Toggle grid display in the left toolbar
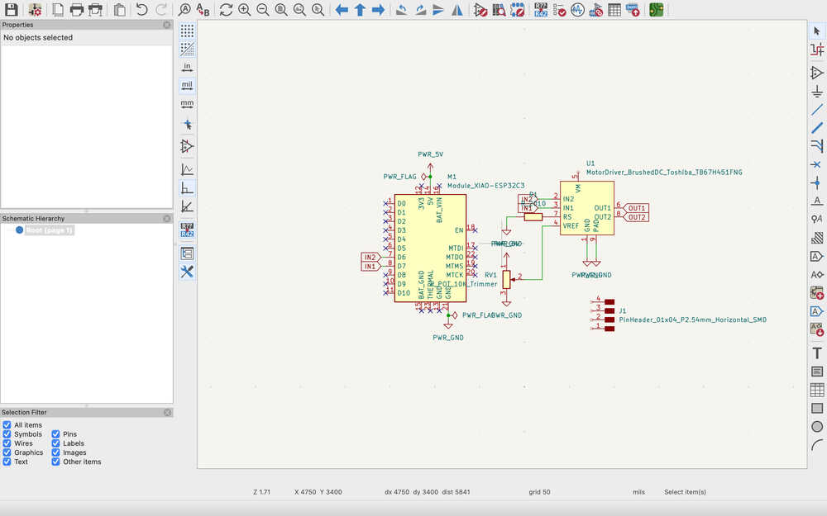This screenshot has width=827, height=516. (187, 31)
